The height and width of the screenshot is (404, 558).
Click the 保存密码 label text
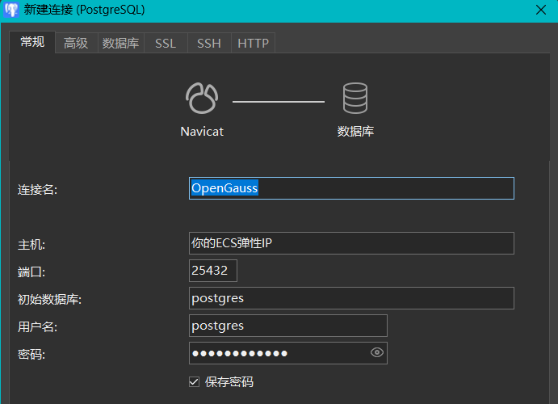point(229,382)
